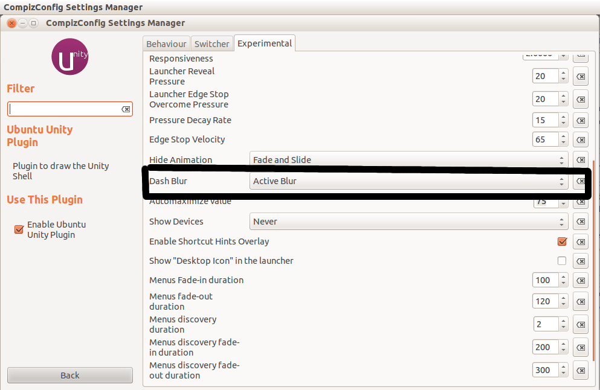Reset Menus discovery fade-out duration
The width and height of the screenshot is (600, 390).
[581, 371]
